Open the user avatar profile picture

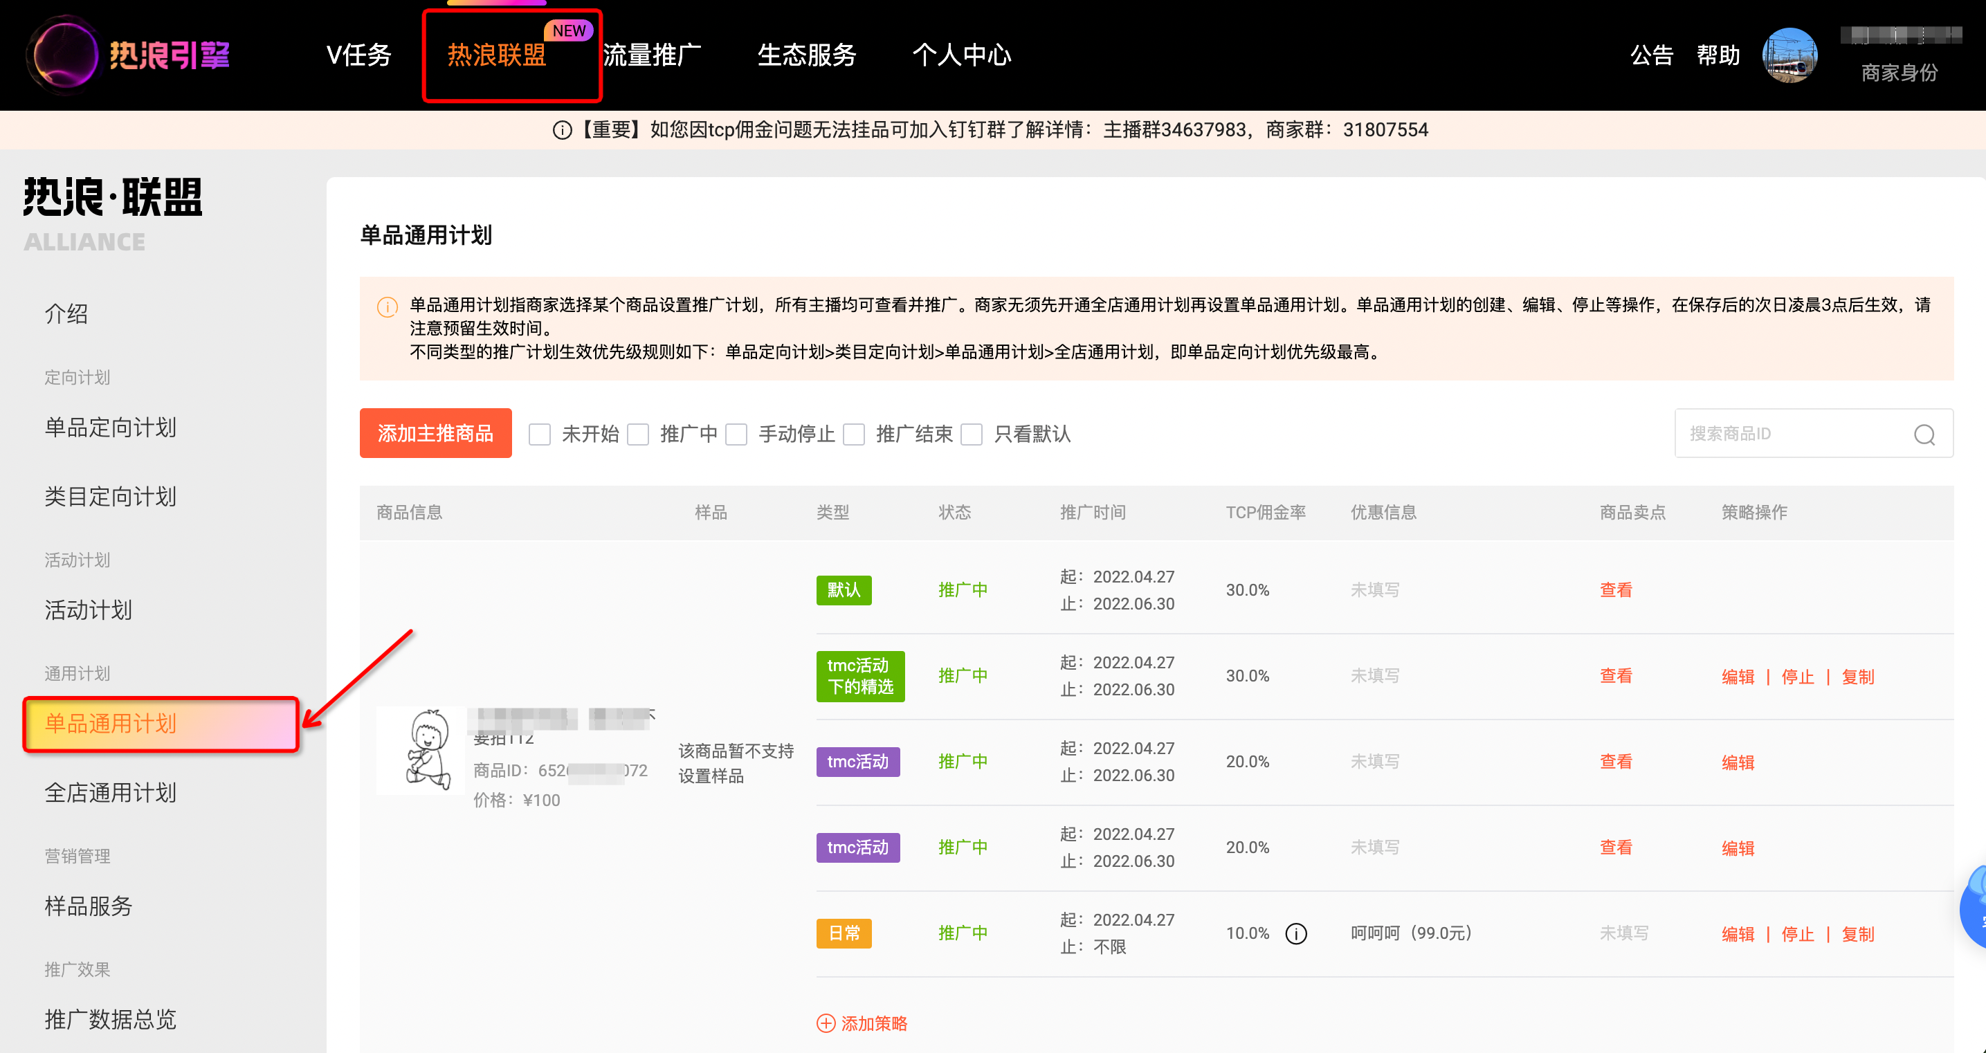click(x=1789, y=55)
